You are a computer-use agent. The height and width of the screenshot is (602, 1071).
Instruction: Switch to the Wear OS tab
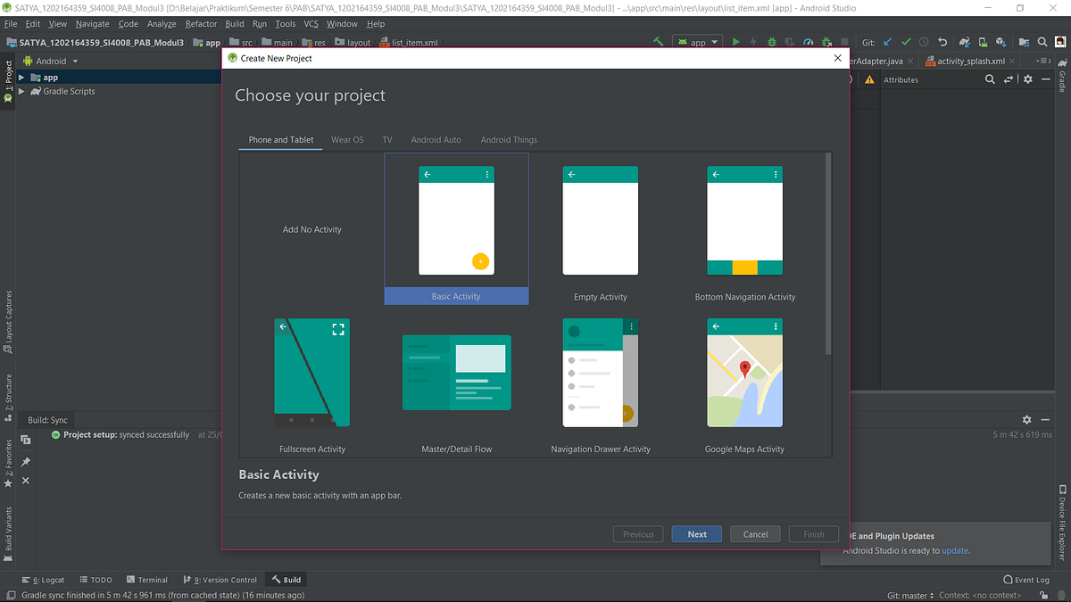pyautogui.click(x=347, y=140)
